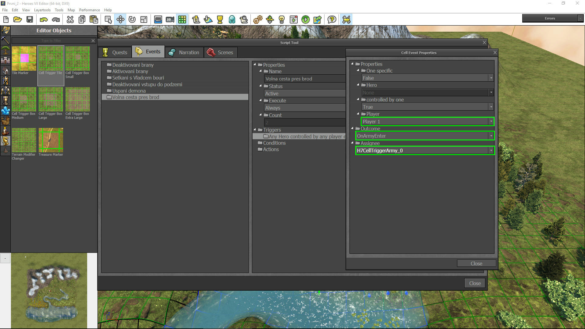Image resolution: width=585 pixels, height=329 pixels.
Task: Click the Script Tool Close button
Action: pos(475,283)
